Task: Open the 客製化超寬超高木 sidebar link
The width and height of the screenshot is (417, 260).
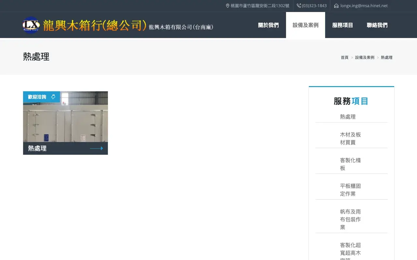Action: [x=351, y=251]
